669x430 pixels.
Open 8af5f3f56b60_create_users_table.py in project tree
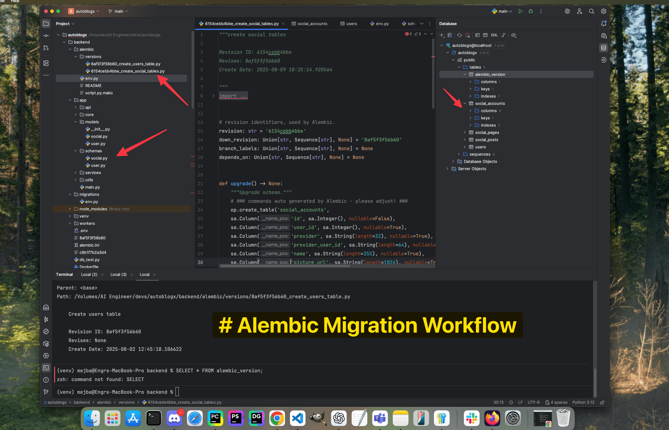(126, 64)
